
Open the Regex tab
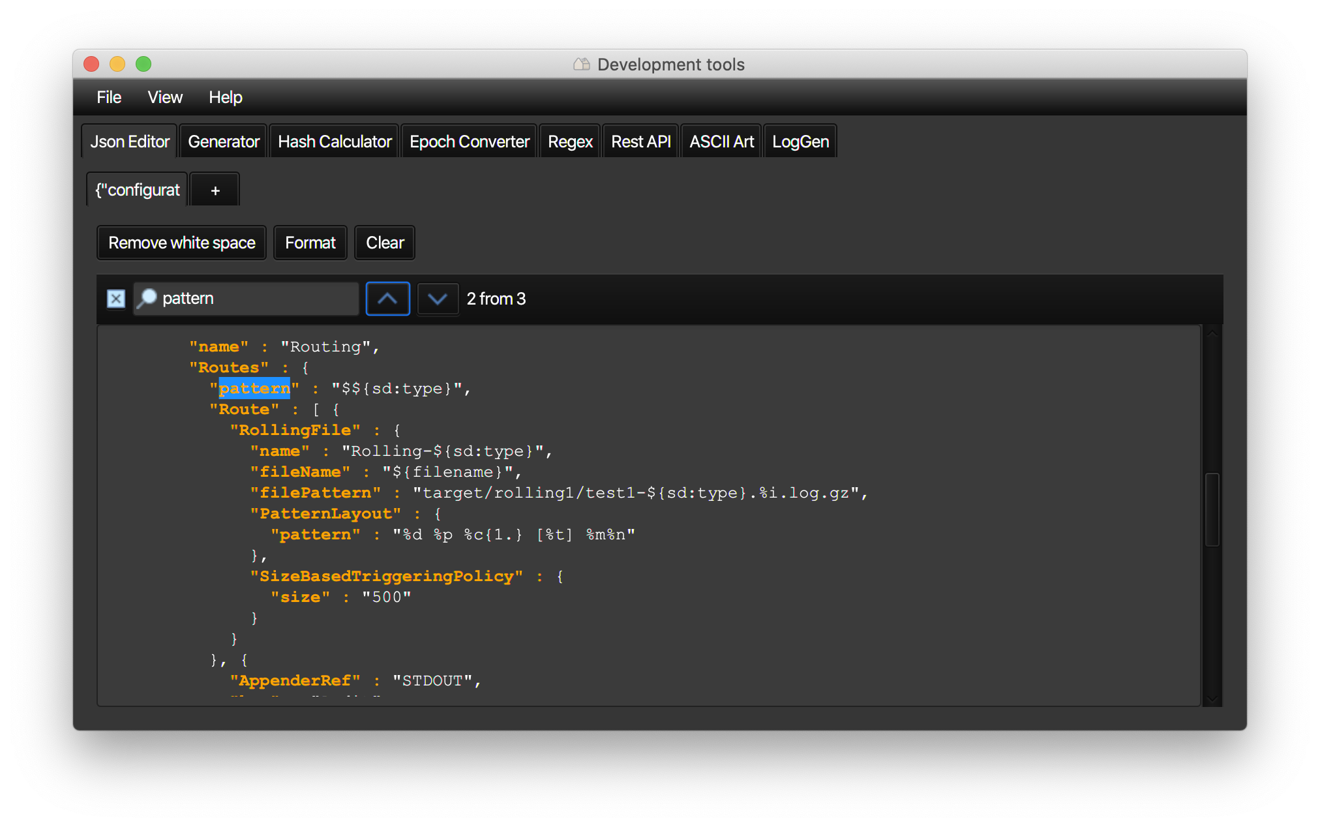[569, 142]
